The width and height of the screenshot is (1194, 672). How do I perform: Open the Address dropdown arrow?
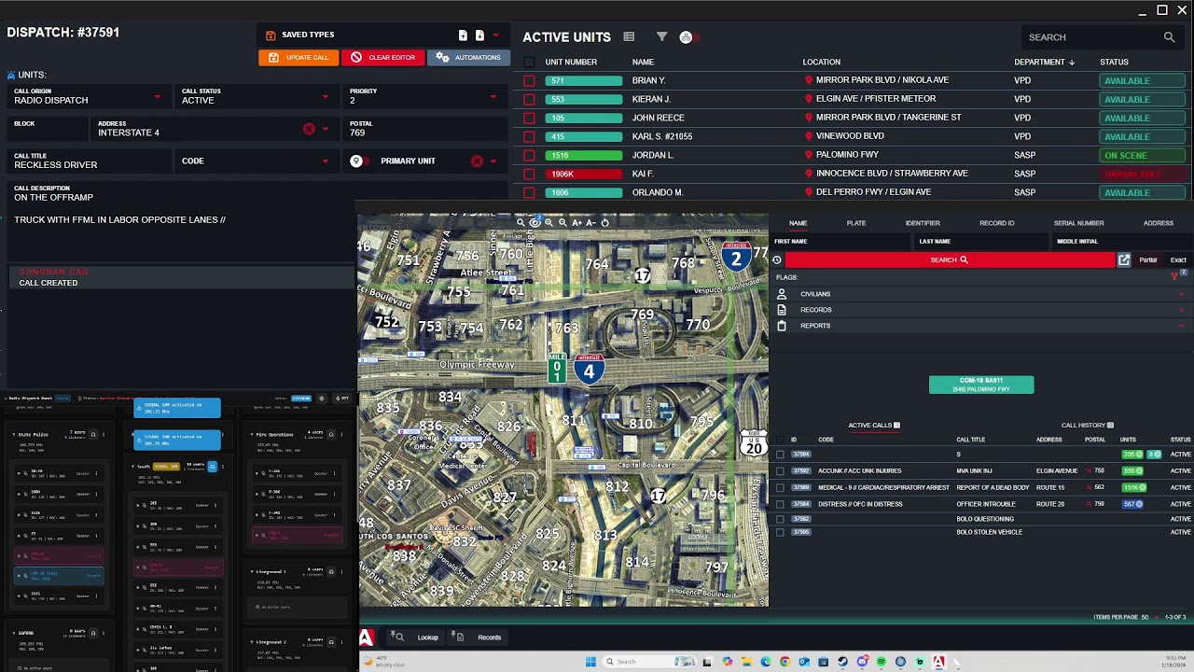(x=326, y=129)
